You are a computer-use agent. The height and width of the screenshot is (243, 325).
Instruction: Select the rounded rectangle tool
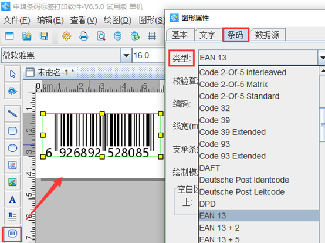(12, 131)
